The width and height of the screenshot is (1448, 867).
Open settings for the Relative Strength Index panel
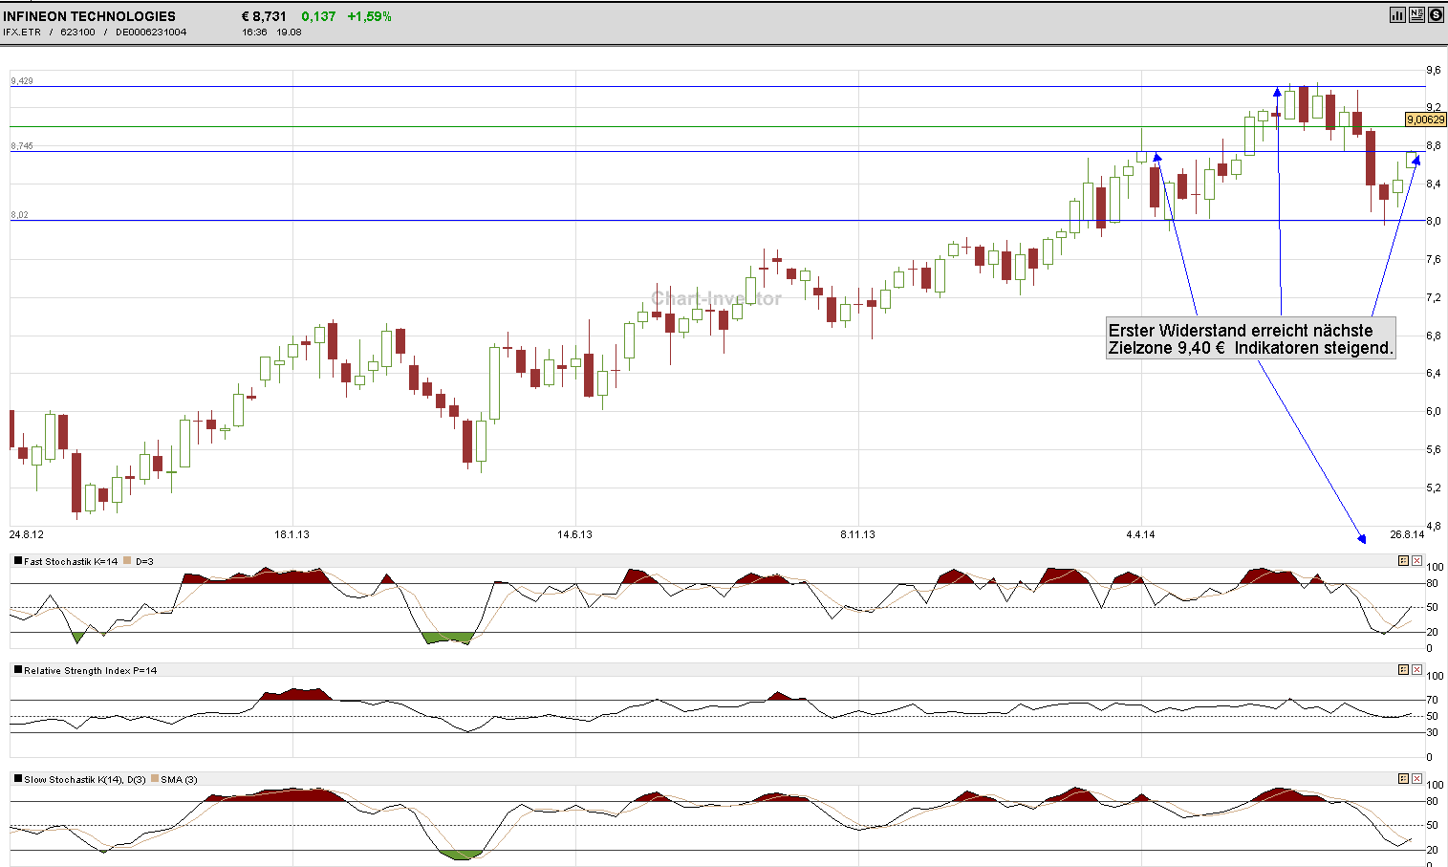(x=1403, y=670)
